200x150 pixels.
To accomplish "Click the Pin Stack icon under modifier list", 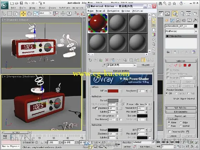I will pyautogui.click(x=168, y=52).
